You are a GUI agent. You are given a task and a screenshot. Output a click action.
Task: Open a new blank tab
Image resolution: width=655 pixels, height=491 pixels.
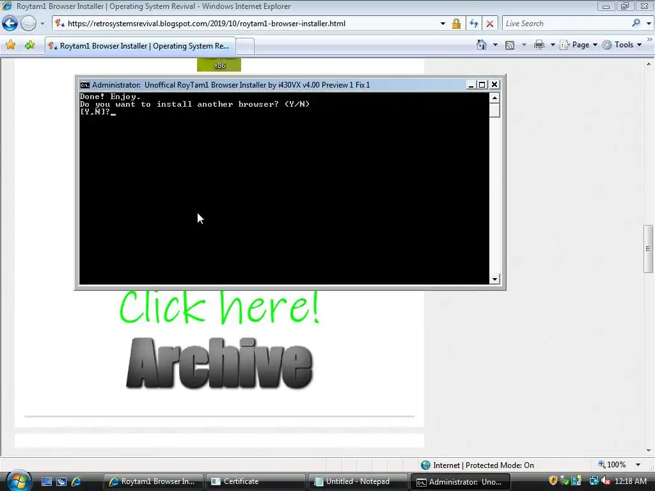(245, 46)
